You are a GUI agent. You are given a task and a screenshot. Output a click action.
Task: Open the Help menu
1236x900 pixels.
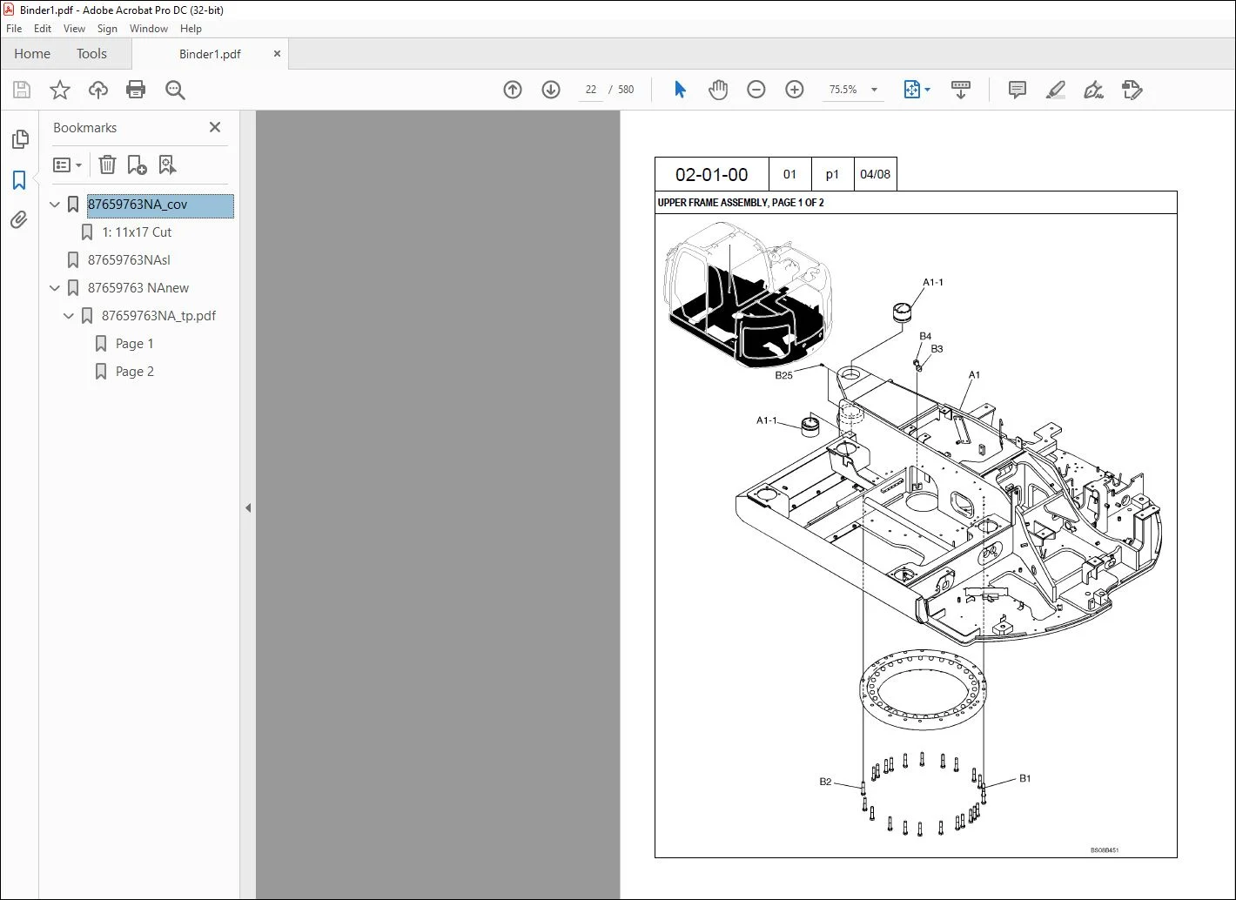(x=191, y=29)
